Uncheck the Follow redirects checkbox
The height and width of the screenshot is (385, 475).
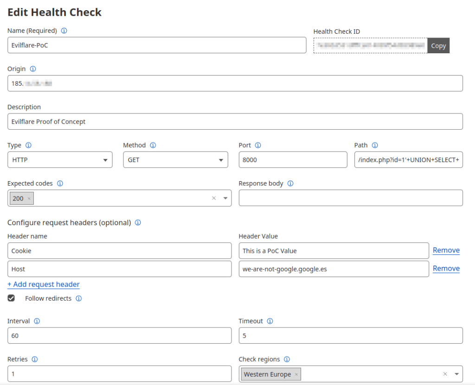[11, 298]
